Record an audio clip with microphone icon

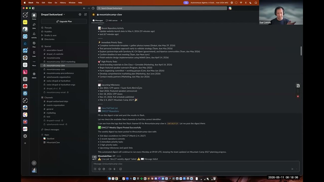click(114, 169)
